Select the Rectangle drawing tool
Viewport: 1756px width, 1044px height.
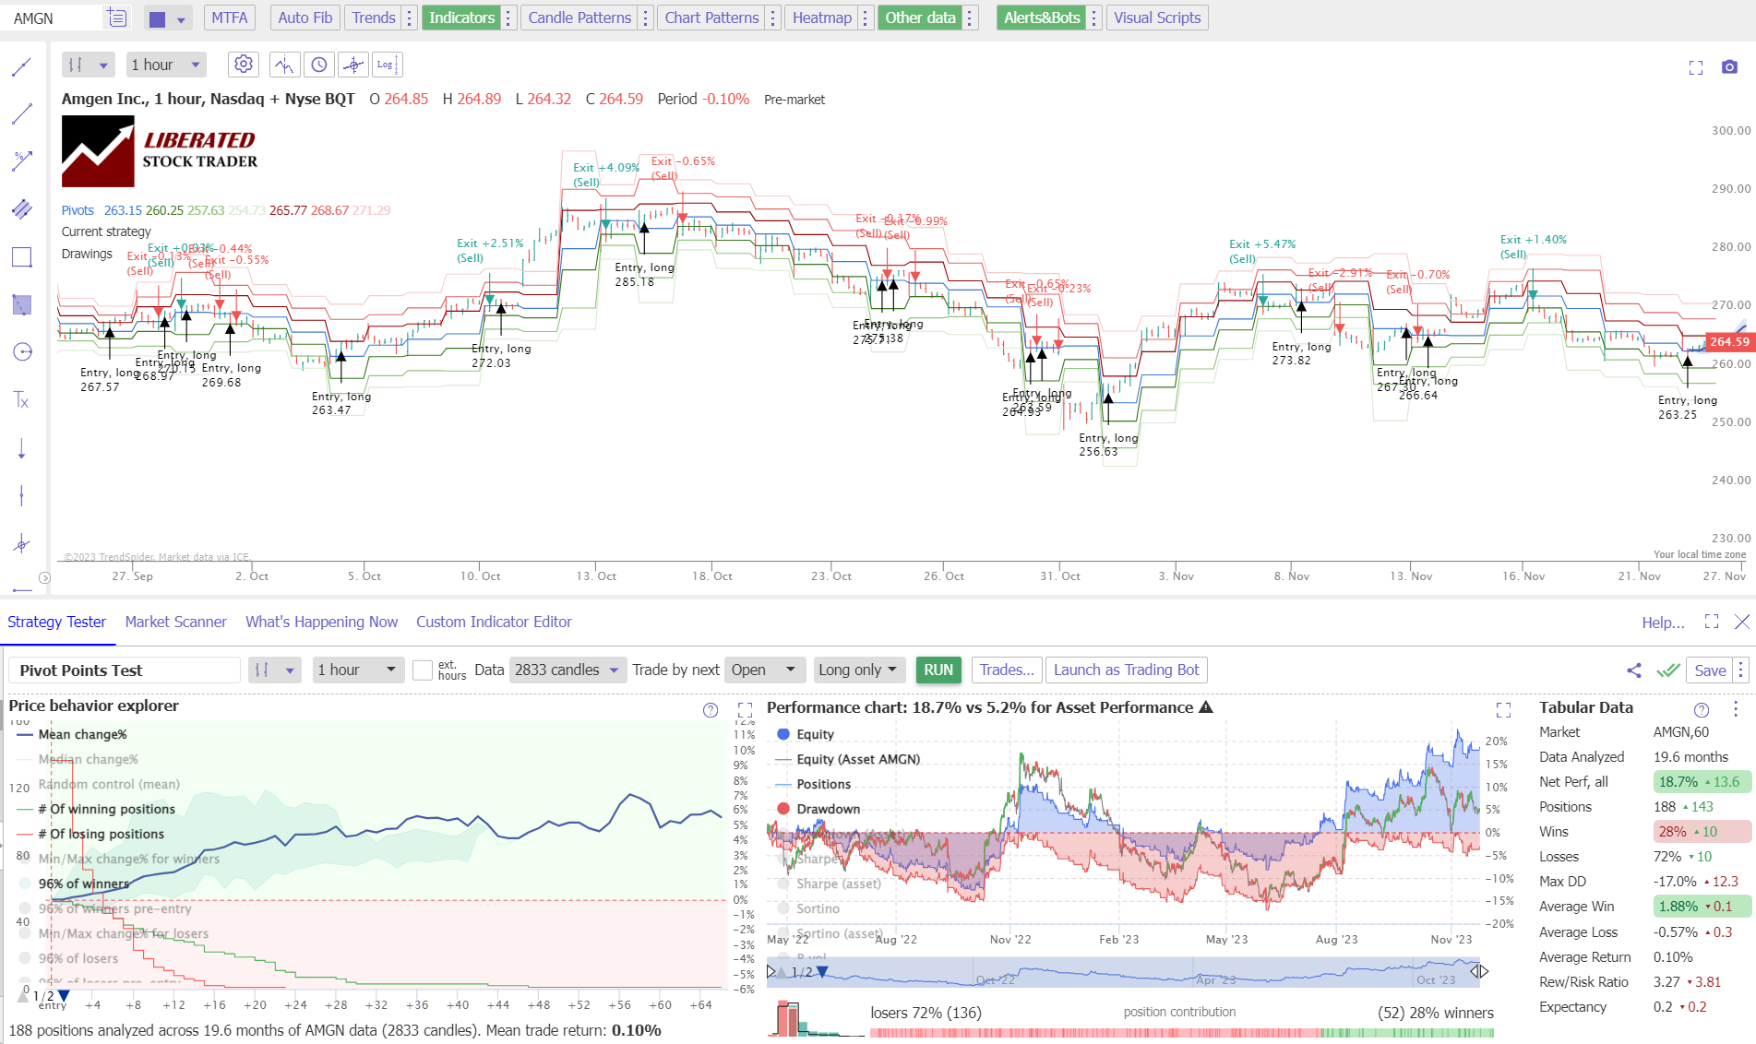(21, 256)
